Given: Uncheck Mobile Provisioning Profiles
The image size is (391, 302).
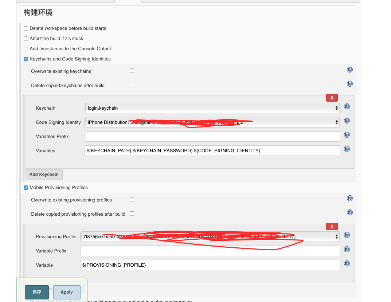Looking at the screenshot, I should coord(26,188).
